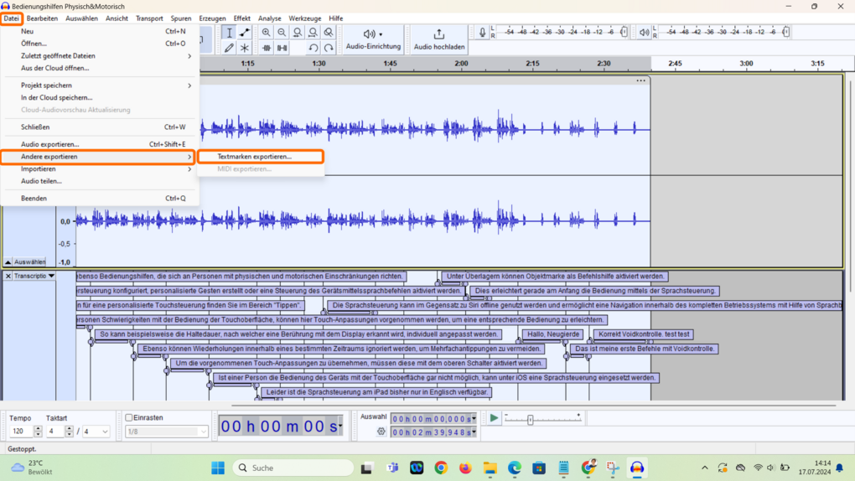
Task: Click the Audio-Einrichtung button label
Action: [x=374, y=47]
